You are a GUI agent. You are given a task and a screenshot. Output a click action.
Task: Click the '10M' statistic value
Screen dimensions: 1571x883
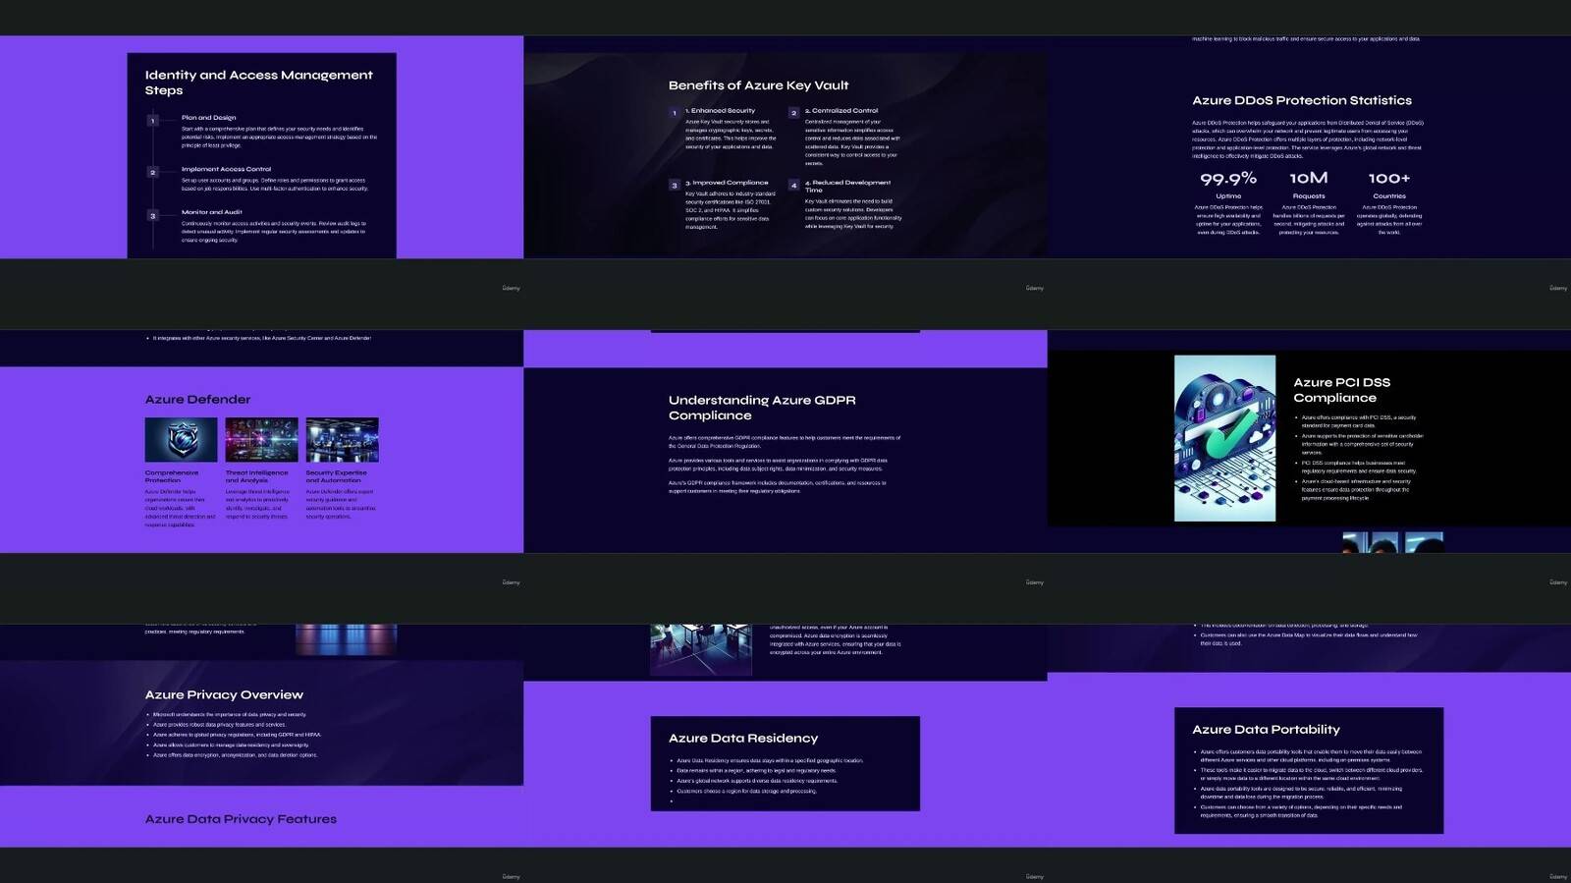(1309, 178)
